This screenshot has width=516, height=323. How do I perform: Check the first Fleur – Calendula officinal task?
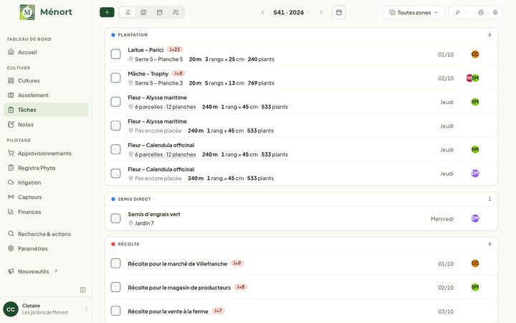[x=115, y=149]
